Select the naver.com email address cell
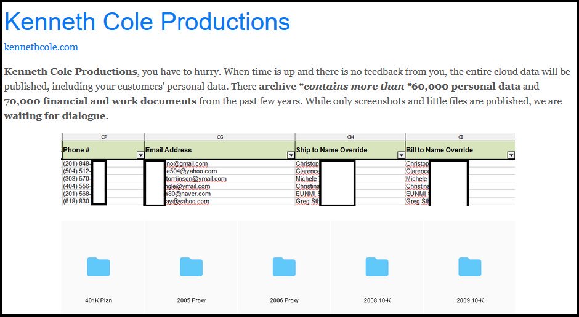The width and height of the screenshot is (579, 317). [x=188, y=194]
